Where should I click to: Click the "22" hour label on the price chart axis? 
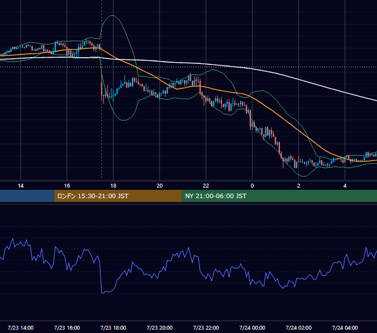tap(206, 186)
